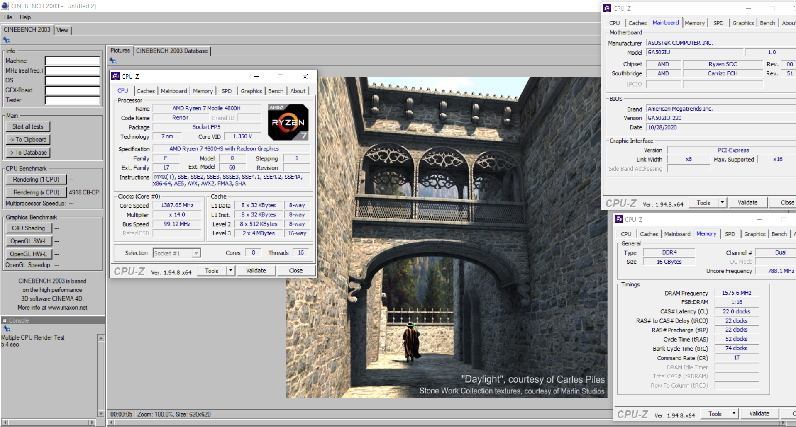The image size is (796, 427).
Task: Click the 4918 CB-CPU score value
Action: pyautogui.click(x=85, y=192)
